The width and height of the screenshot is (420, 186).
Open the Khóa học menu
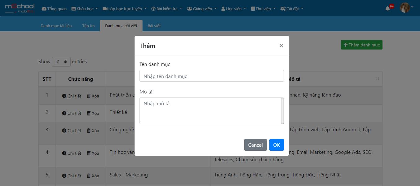(x=85, y=9)
